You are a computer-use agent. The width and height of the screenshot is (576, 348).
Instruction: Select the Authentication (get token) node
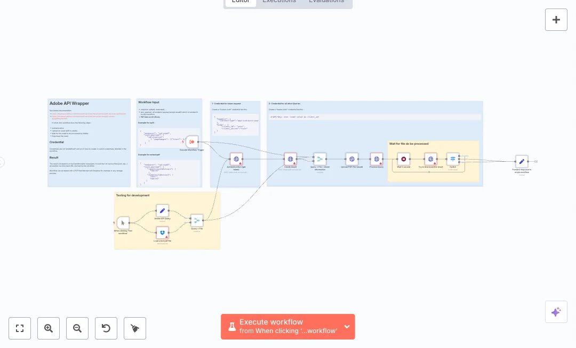[x=236, y=159]
